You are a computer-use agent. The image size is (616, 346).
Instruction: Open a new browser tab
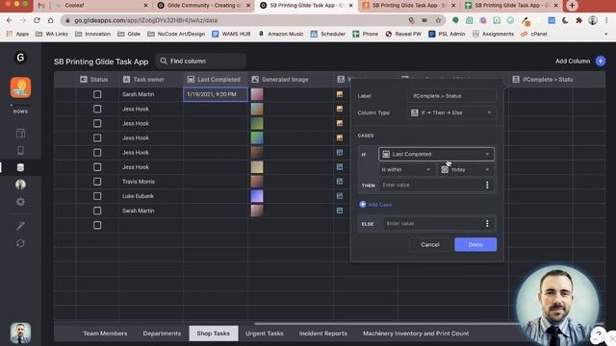tap(572, 6)
